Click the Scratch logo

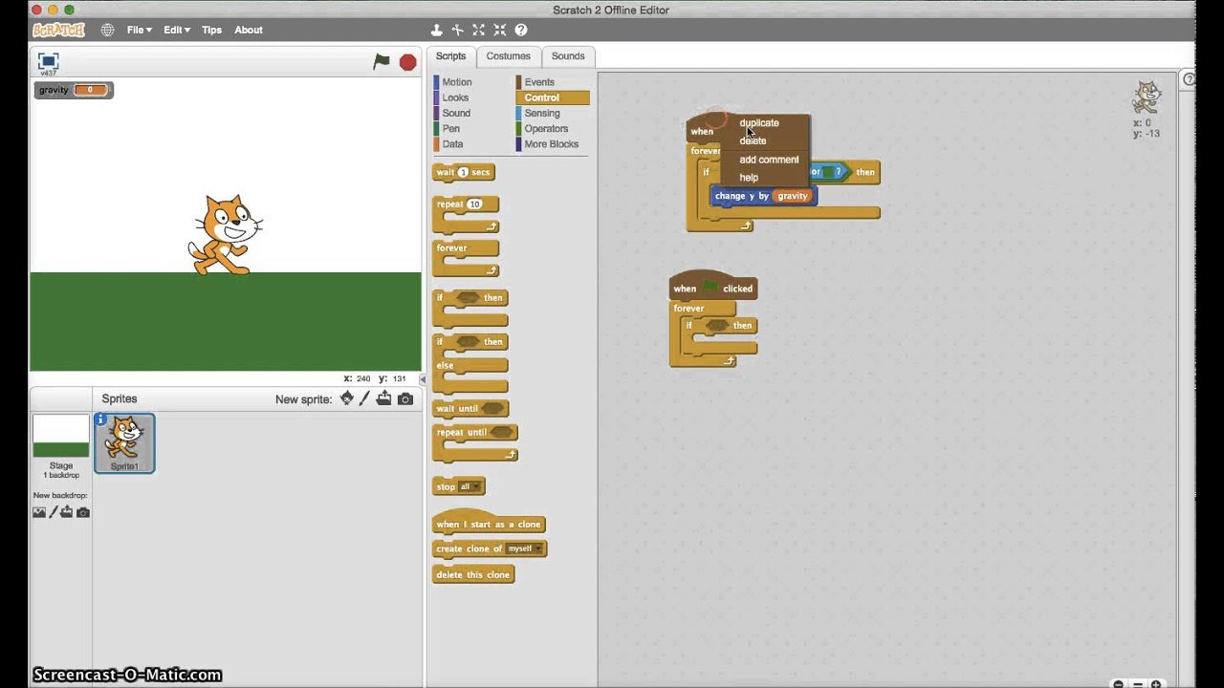click(x=58, y=30)
